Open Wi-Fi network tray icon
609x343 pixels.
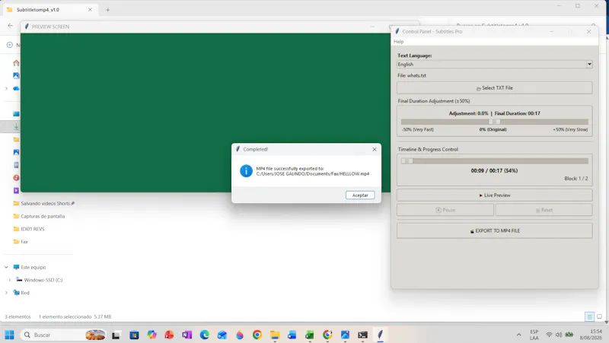549,335
